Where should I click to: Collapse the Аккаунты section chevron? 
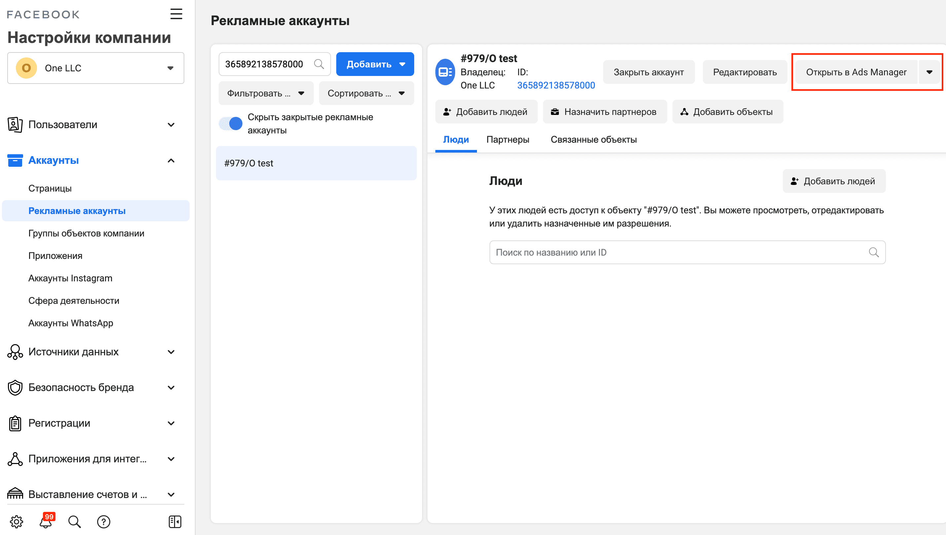171,160
